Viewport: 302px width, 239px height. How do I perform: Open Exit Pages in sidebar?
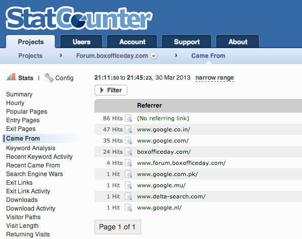point(21,129)
